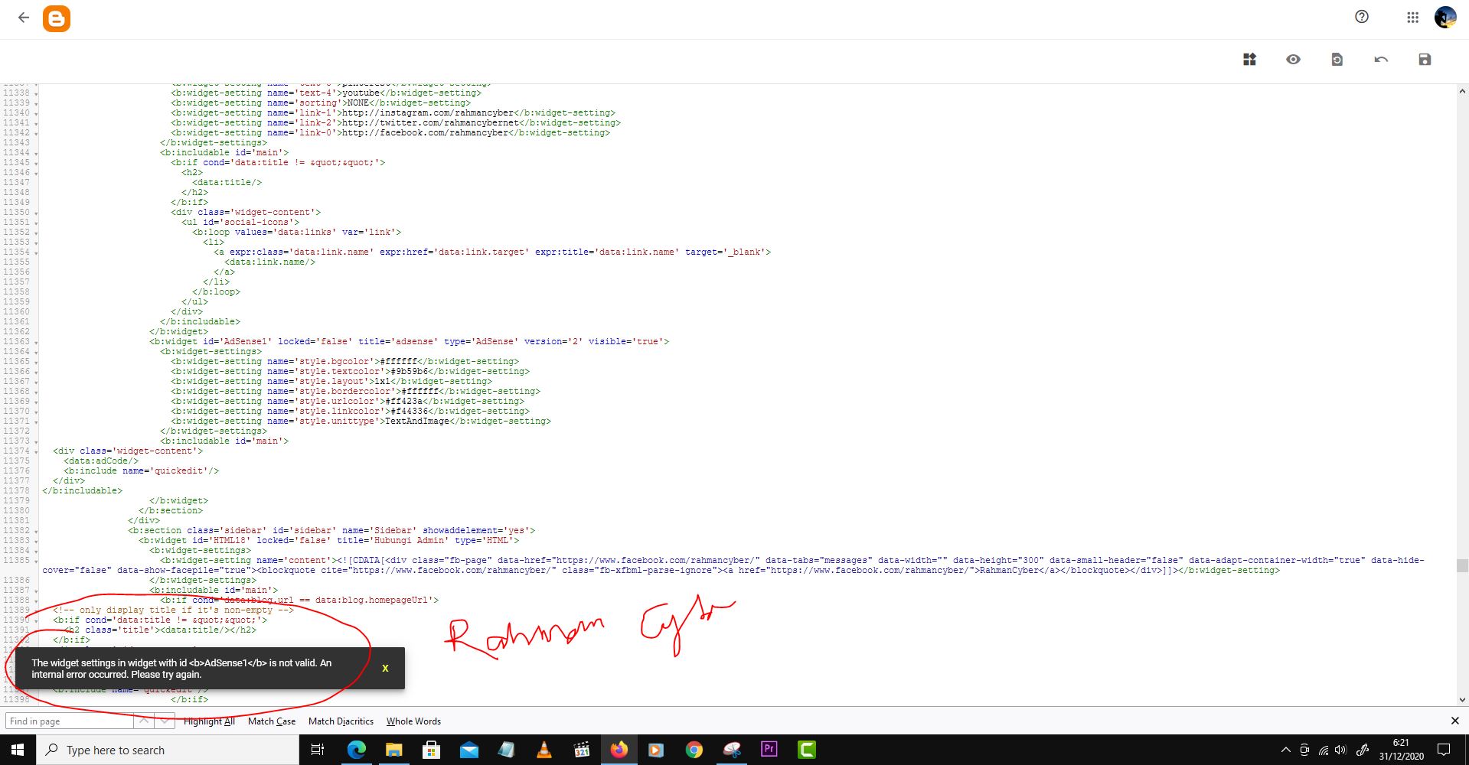
Task: Open the paint palette app on the taskbar
Action: [x=732, y=750]
